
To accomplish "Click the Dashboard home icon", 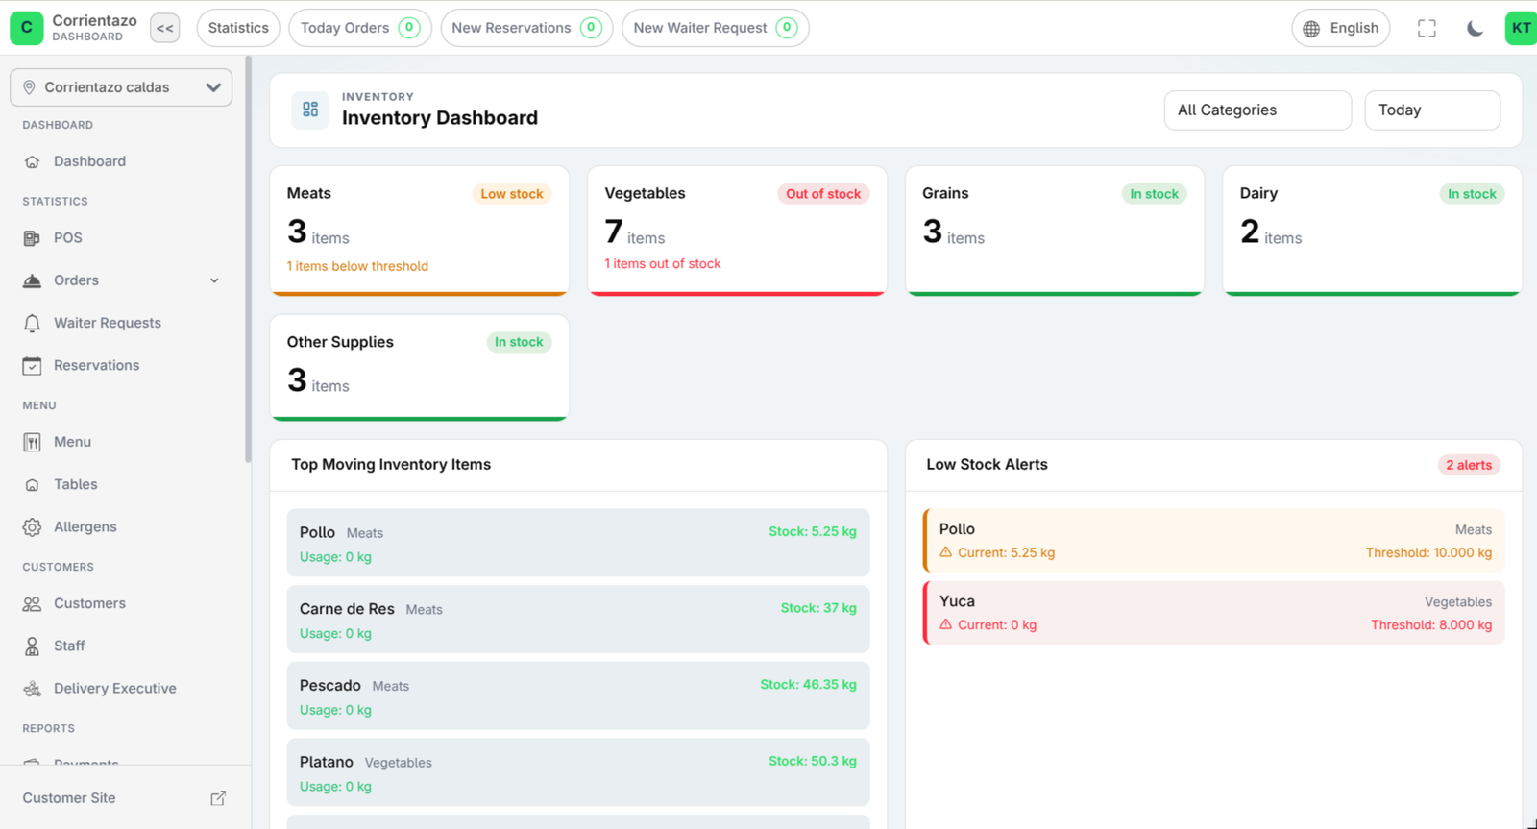I will [x=32, y=161].
